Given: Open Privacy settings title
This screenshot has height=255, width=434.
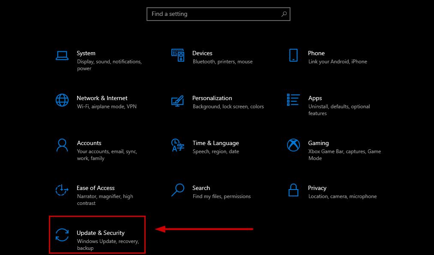Looking at the screenshot, I should tap(317, 188).
